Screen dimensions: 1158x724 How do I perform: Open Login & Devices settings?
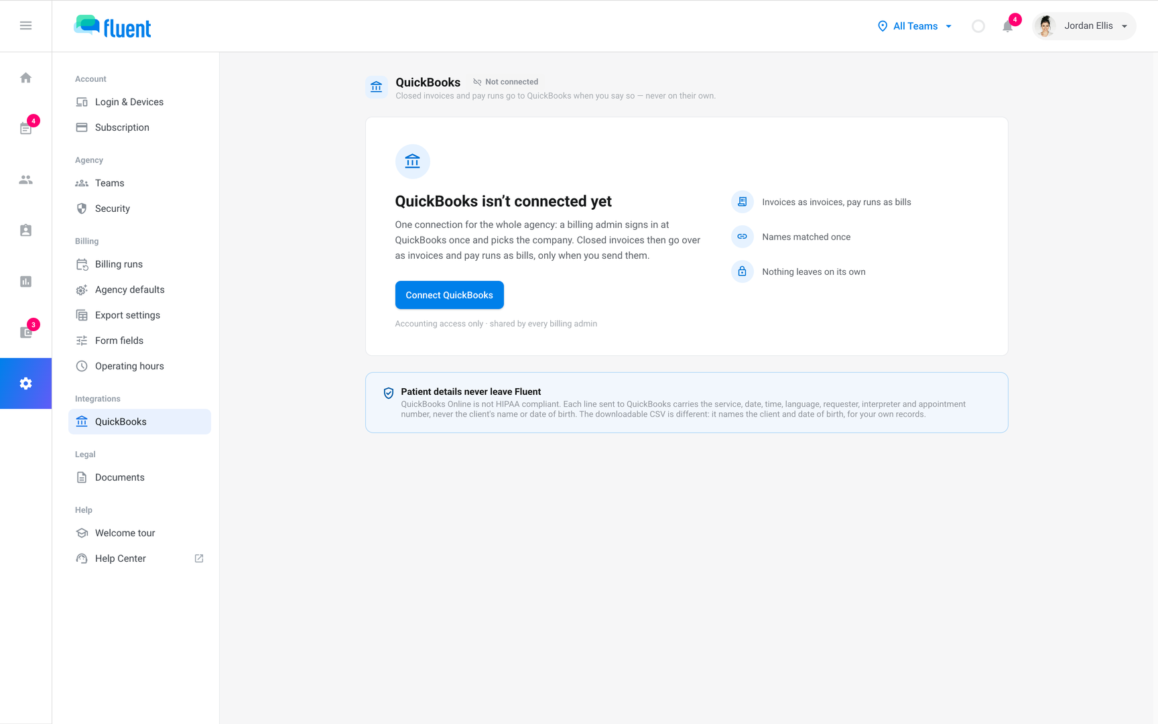click(x=139, y=102)
